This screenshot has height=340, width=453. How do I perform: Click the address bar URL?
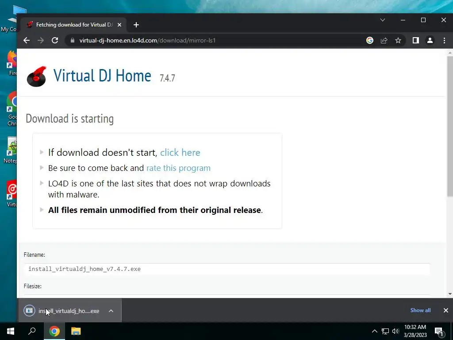(x=147, y=40)
